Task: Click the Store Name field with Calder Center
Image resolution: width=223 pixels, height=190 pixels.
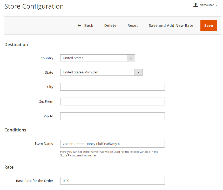Action: coord(112,144)
